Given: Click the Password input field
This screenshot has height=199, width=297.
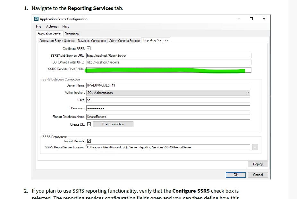Looking at the screenshot, I should 168,108.
